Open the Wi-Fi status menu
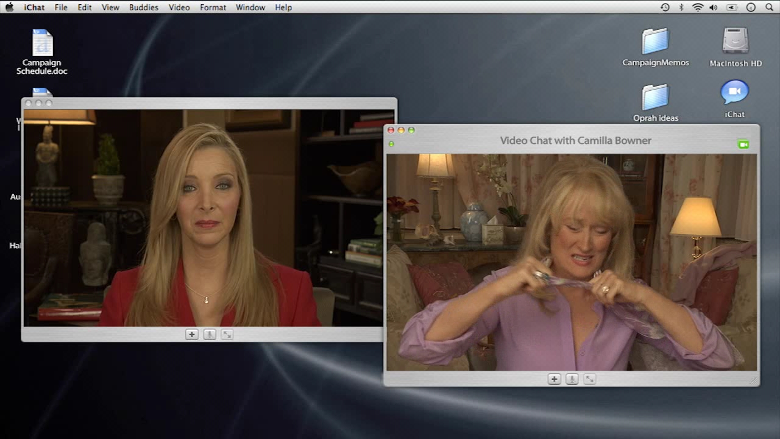Viewport: 780px width, 439px height. click(x=698, y=7)
